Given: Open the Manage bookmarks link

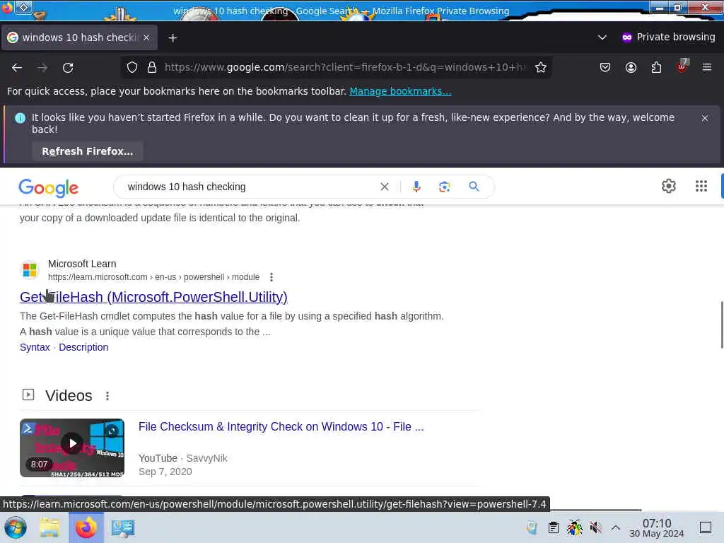Looking at the screenshot, I should (x=400, y=91).
